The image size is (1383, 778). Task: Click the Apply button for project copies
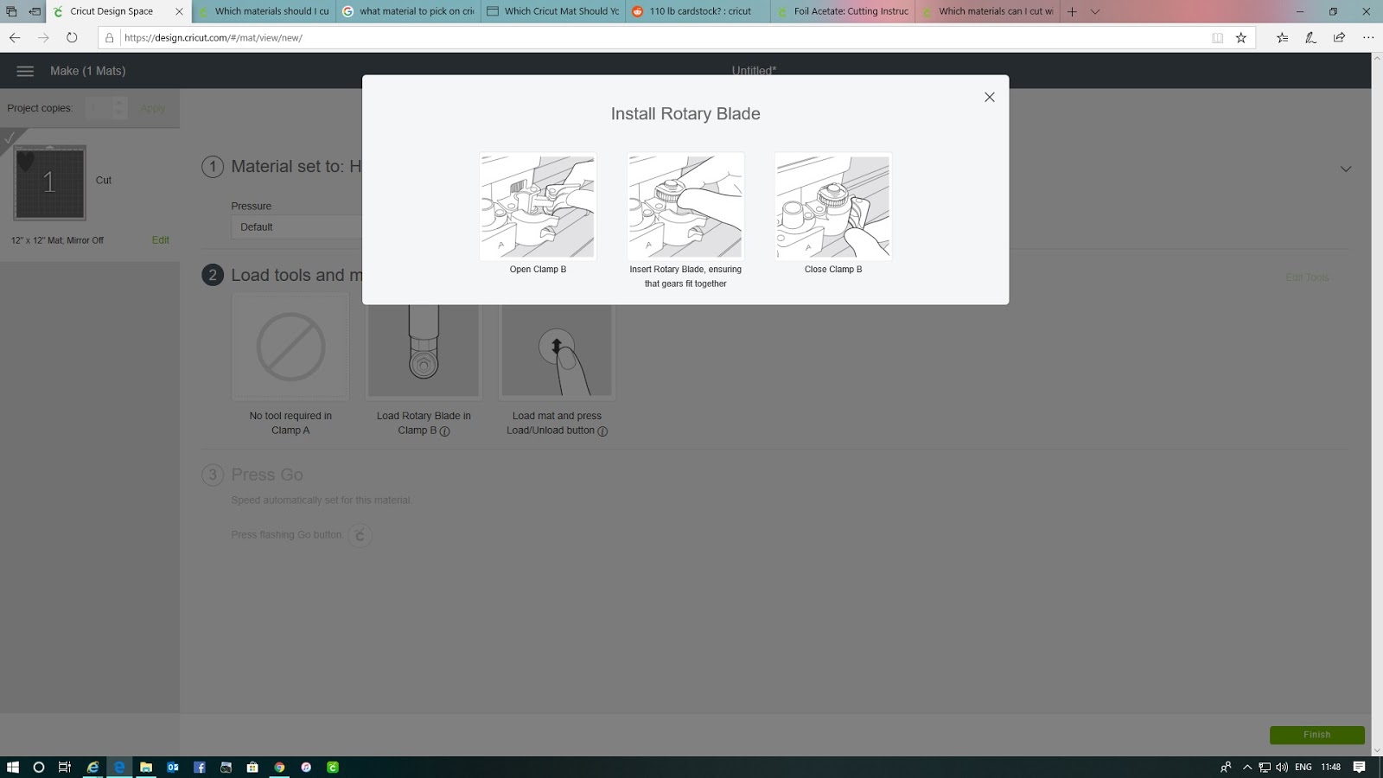pos(152,108)
